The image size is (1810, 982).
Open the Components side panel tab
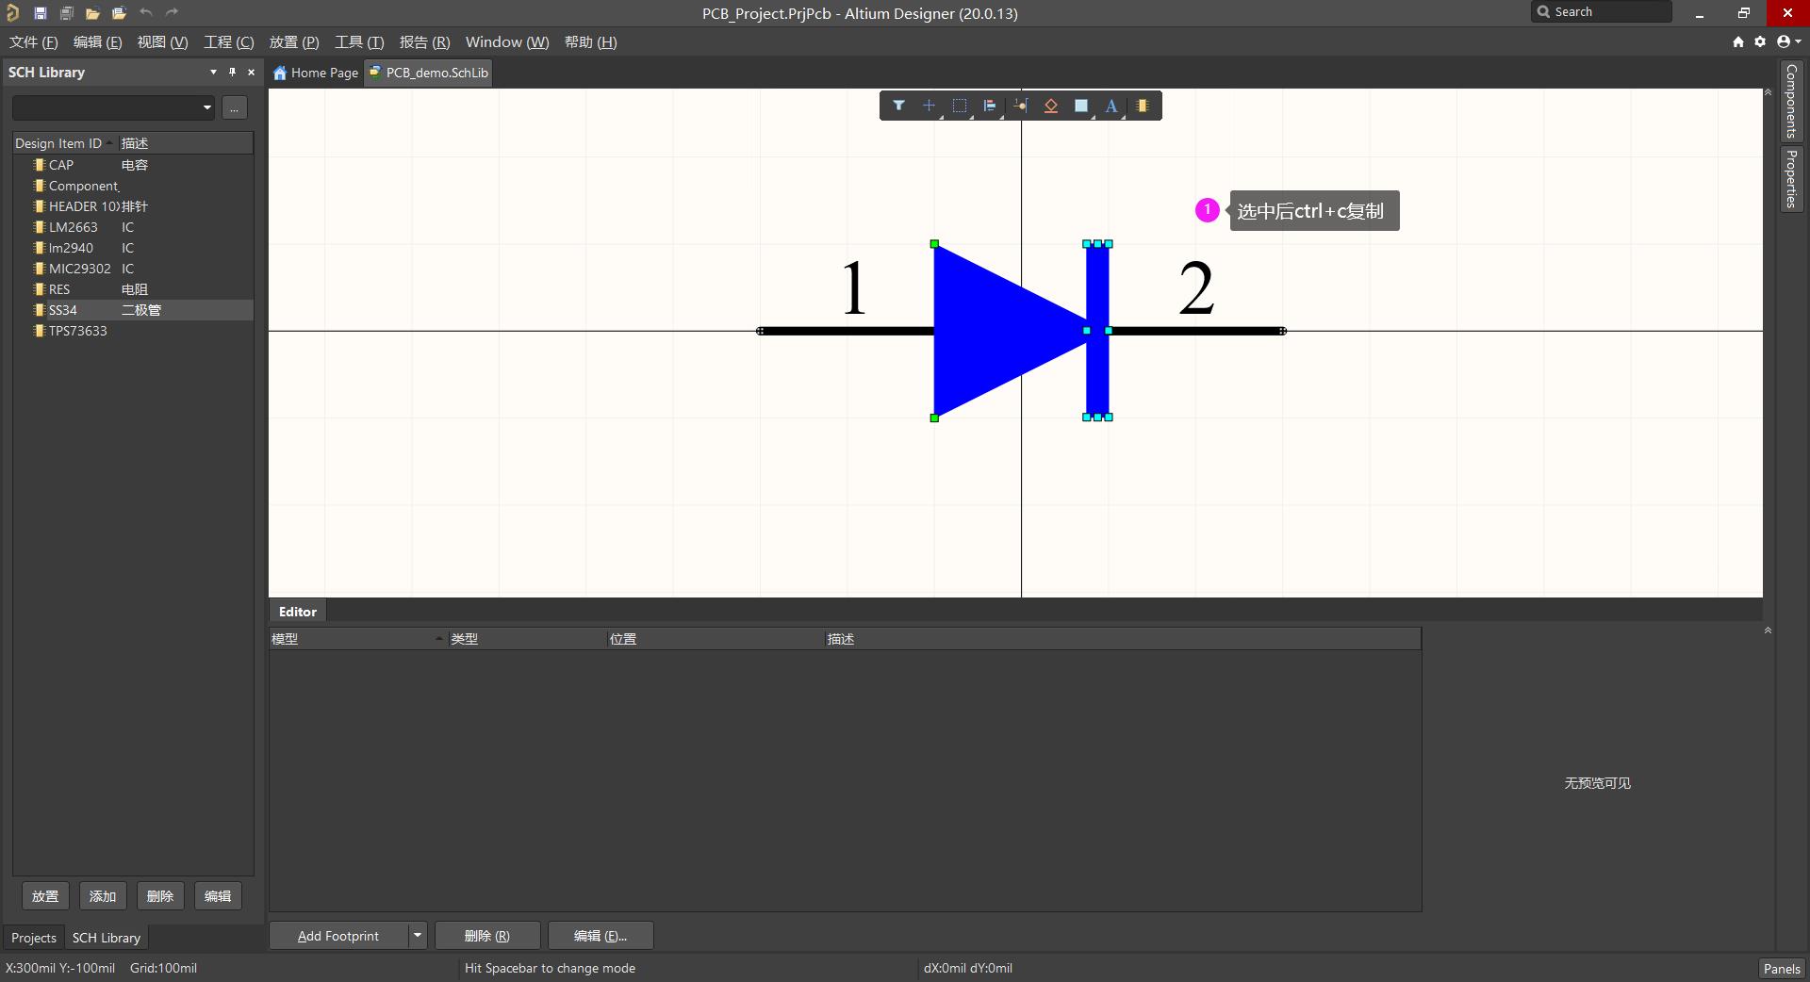tap(1791, 101)
